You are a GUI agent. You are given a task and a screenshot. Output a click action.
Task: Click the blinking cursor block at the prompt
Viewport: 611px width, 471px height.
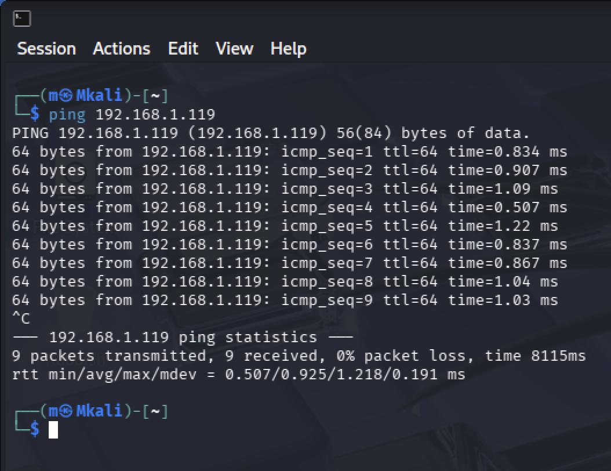[x=53, y=430]
